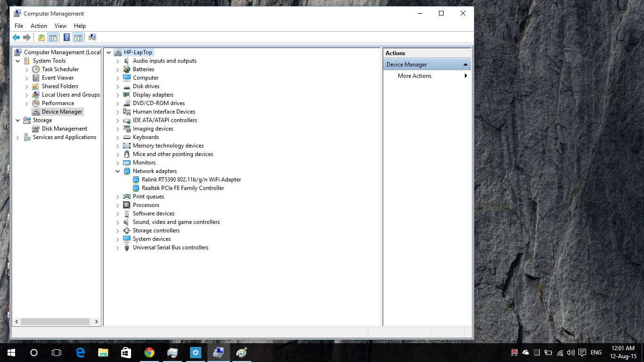The height and width of the screenshot is (362, 644).
Task: Click the console tree scrollbar right arrow
Action: pos(97,322)
